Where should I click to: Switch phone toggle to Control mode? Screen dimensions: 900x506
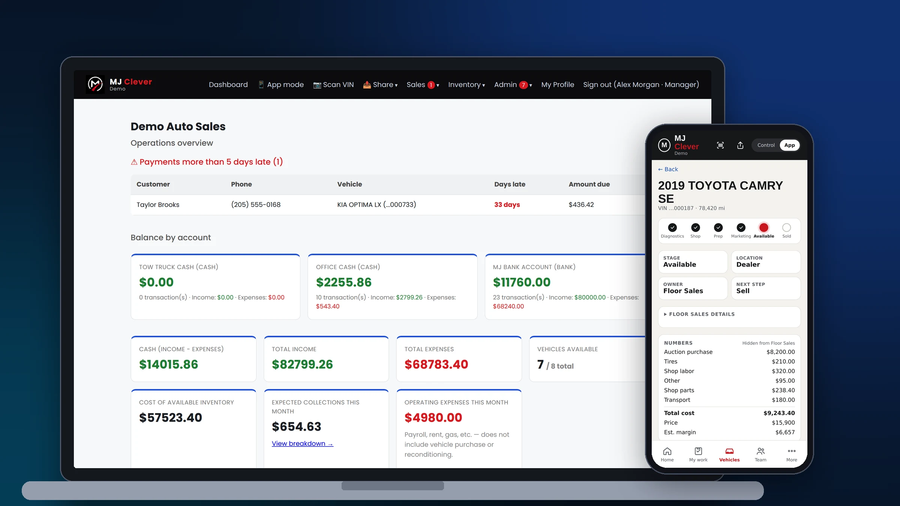766,145
